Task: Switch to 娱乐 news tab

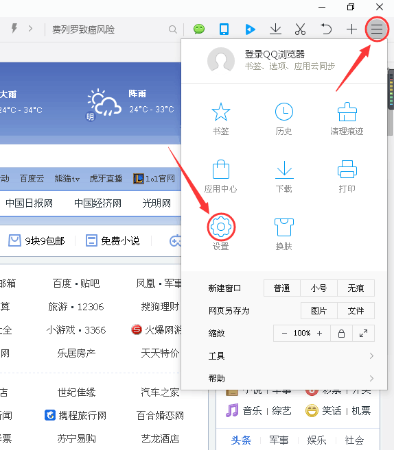Action: 316,440
